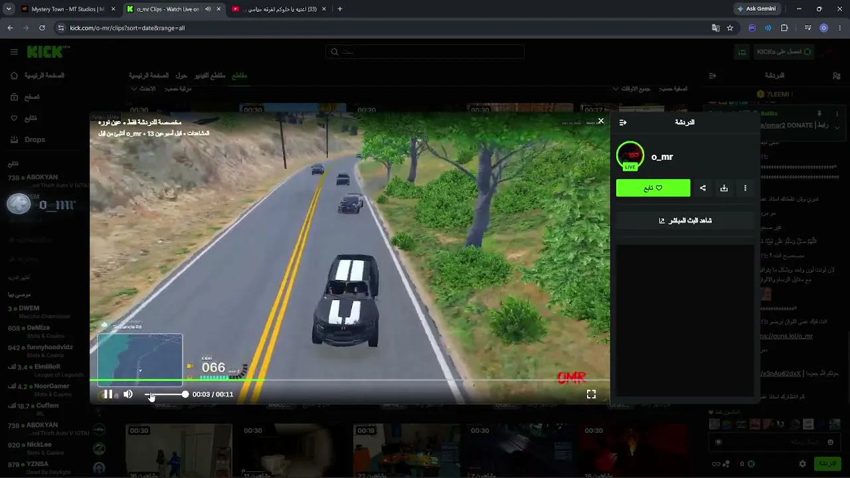The height and width of the screenshot is (478, 850).
Task: Select the videos tab
Action: [x=210, y=76]
